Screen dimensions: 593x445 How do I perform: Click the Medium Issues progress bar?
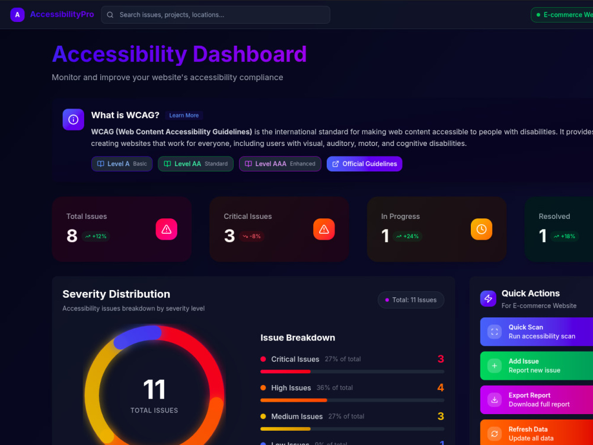tap(352, 429)
